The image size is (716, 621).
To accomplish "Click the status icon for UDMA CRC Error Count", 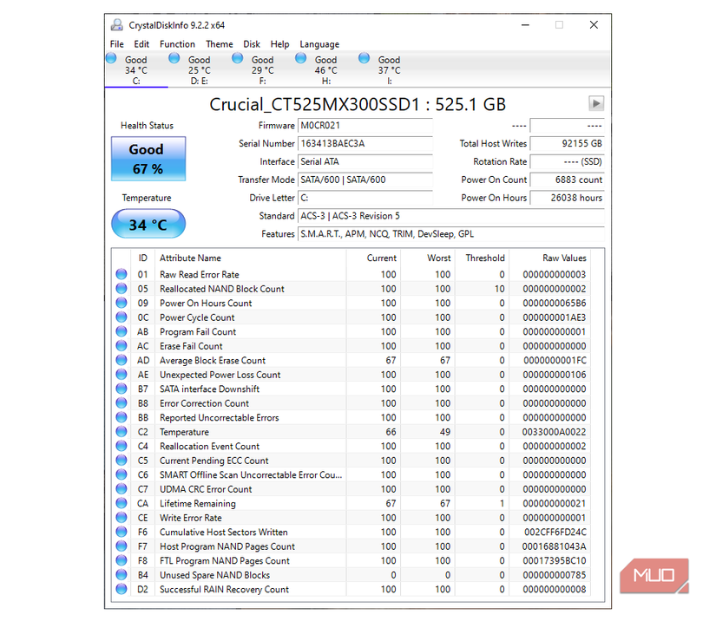I will pyautogui.click(x=122, y=488).
